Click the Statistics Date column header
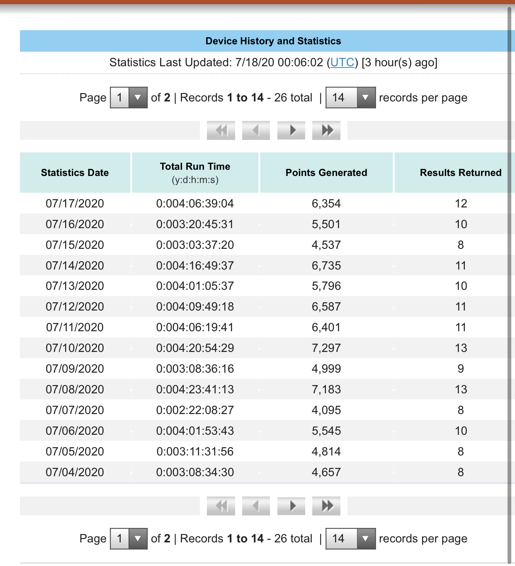Viewport: 515px width, 566px height. [x=75, y=173]
